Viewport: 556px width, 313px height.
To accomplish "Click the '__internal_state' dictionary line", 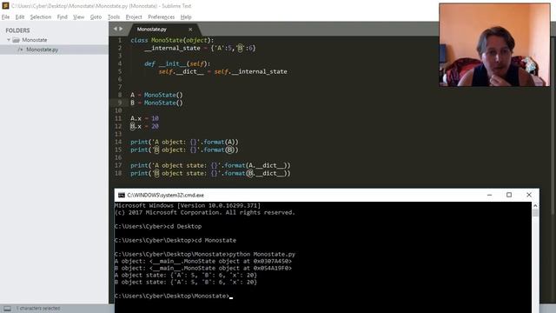I will pos(200,48).
